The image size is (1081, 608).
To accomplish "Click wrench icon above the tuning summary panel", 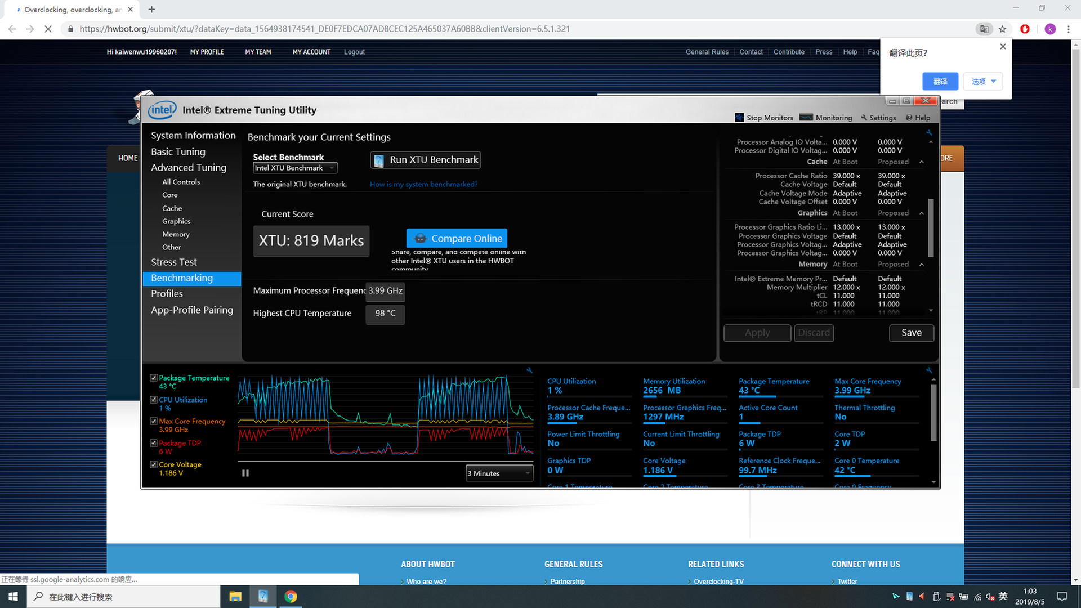I will (929, 133).
